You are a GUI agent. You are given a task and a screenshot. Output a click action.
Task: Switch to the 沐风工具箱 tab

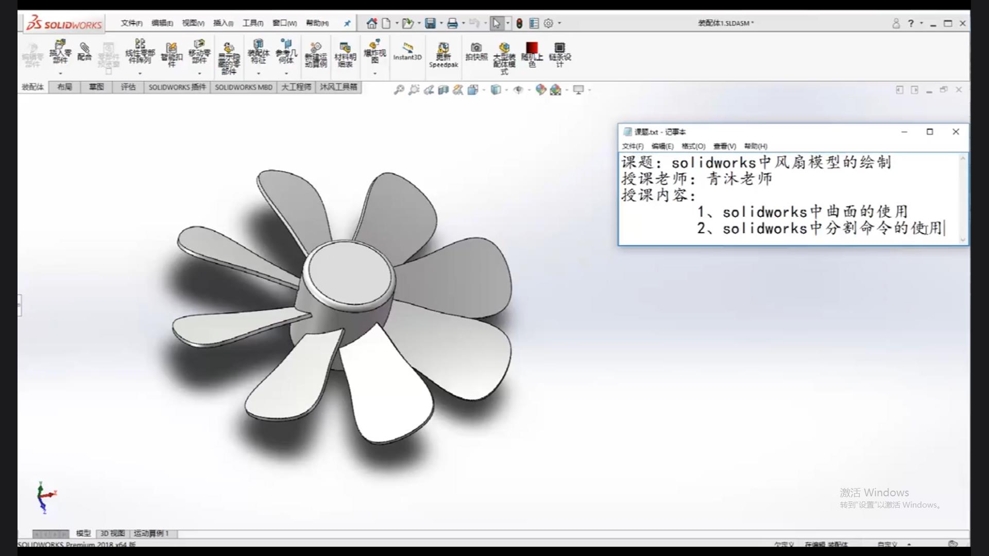338,87
